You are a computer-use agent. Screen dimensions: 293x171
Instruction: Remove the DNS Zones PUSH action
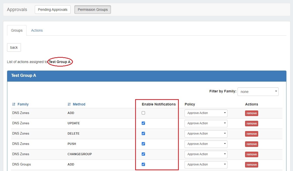[x=251, y=144]
